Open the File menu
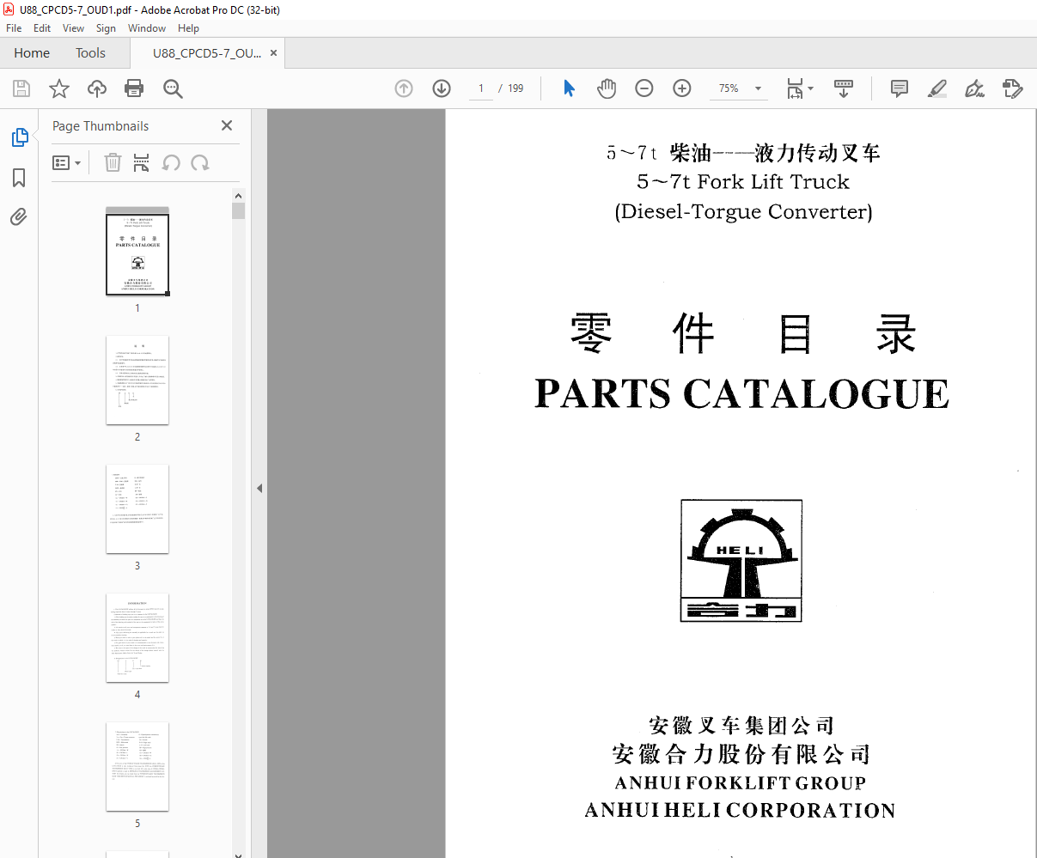This screenshot has height=858, width=1037. 14,28
